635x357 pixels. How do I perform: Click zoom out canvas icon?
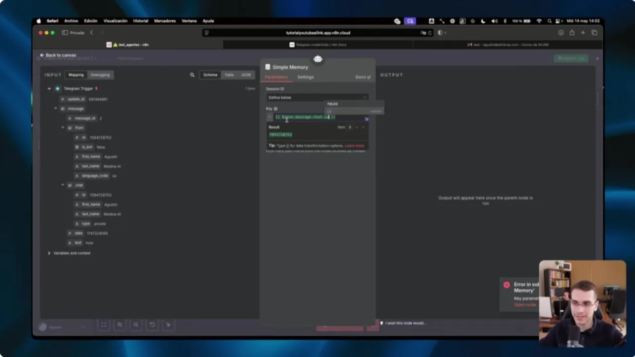(136, 325)
